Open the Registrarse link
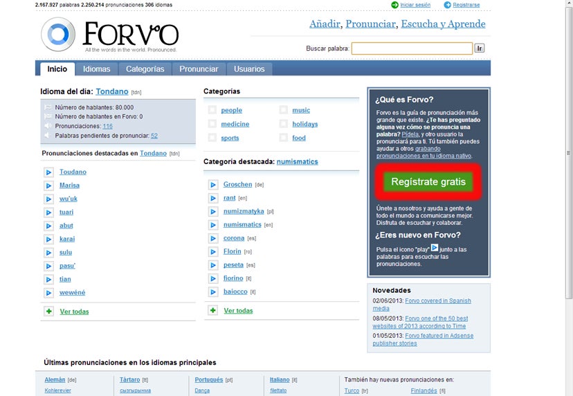The height and width of the screenshot is (396, 573). pos(466,5)
